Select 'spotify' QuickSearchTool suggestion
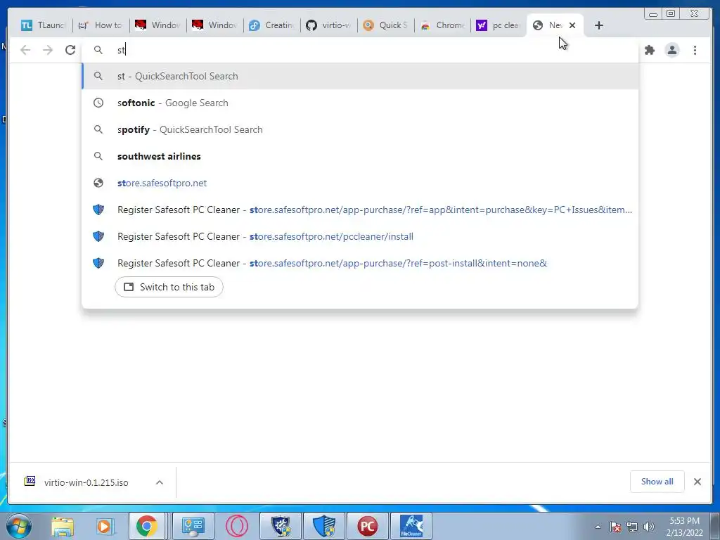The width and height of the screenshot is (720, 540). (x=360, y=129)
